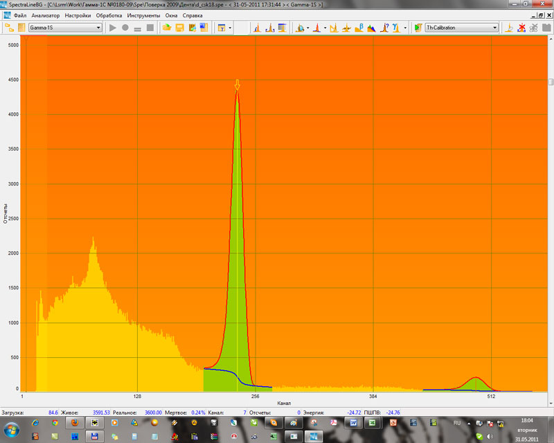The height and width of the screenshot is (443, 554).
Task: Click the peak identification question-mark icon
Action: click(x=383, y=28)
